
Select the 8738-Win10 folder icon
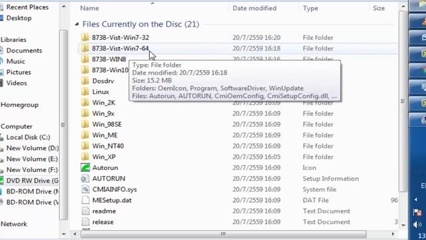[x=85, y=70]
